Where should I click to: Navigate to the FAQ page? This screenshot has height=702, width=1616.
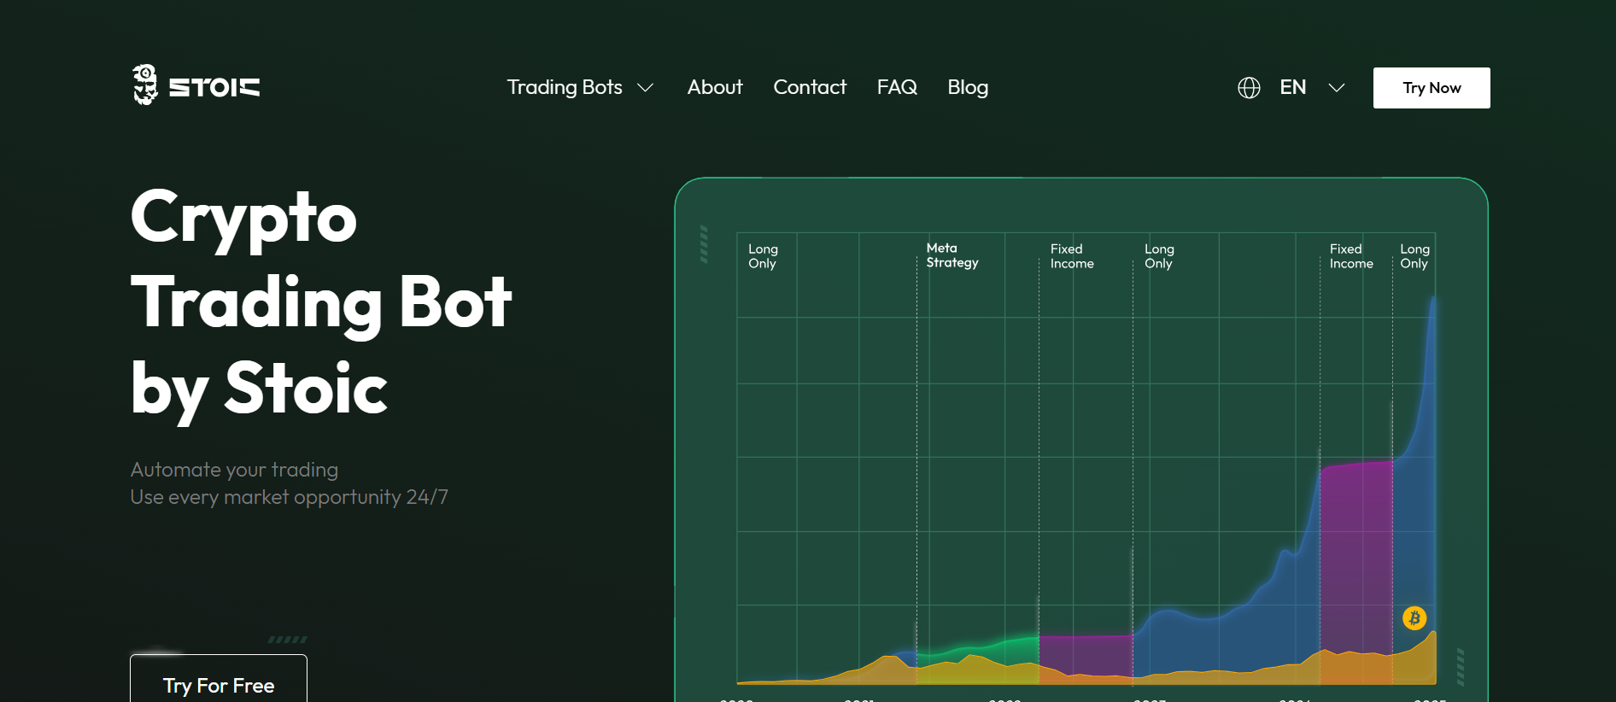[897, 87]
